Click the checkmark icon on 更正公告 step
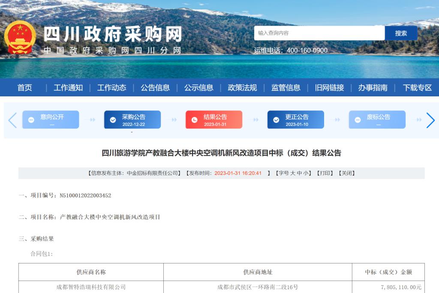The width and height of the screenshot is (439, 293). [276, 120]
